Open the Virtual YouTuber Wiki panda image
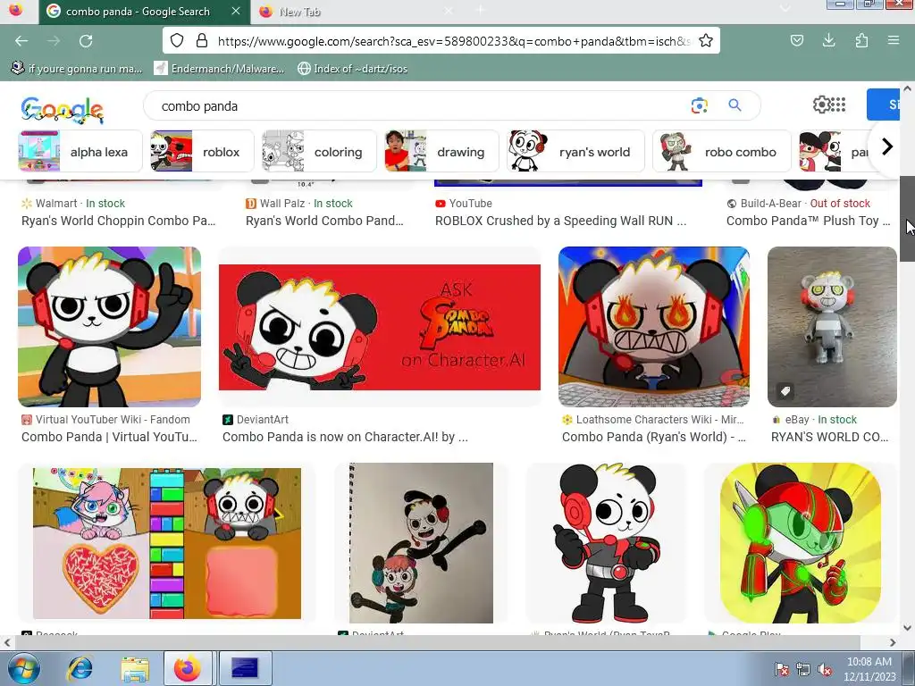915x686 pixels. 110,327
